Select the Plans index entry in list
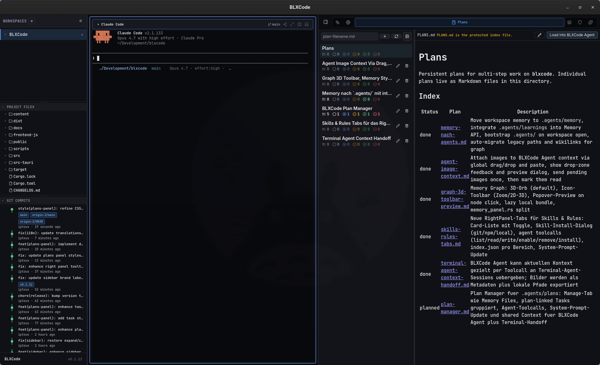The image size is (600, 365). (366, 51)
